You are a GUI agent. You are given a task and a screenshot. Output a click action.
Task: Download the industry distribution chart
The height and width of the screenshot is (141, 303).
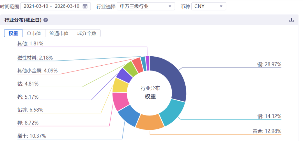(x=291, y=20)
